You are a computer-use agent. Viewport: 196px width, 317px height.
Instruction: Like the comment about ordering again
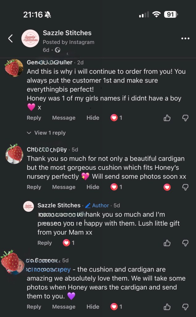[167, 118]
